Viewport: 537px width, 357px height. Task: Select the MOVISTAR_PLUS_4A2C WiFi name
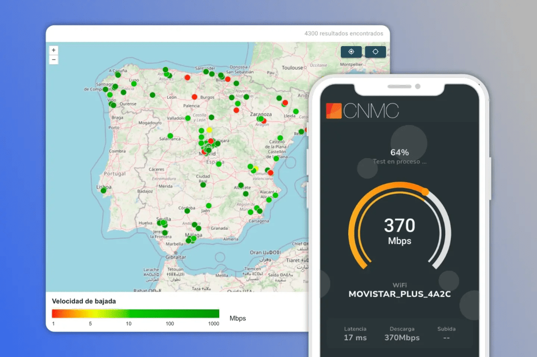coord(400,294)
